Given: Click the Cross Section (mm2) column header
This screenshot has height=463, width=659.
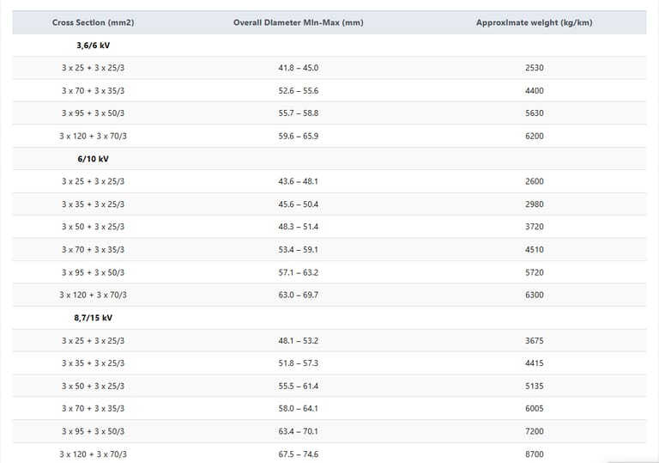Looking at the screenshot, I should coord(93,22).
